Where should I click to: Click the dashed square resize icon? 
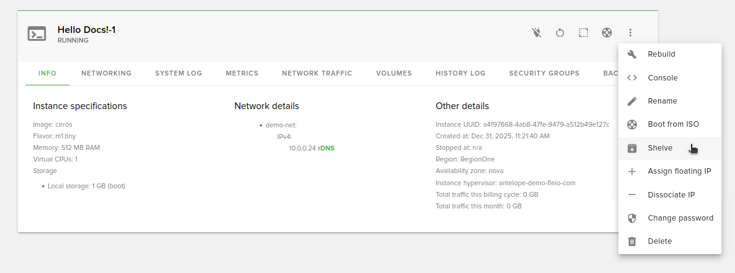[584, 33]
